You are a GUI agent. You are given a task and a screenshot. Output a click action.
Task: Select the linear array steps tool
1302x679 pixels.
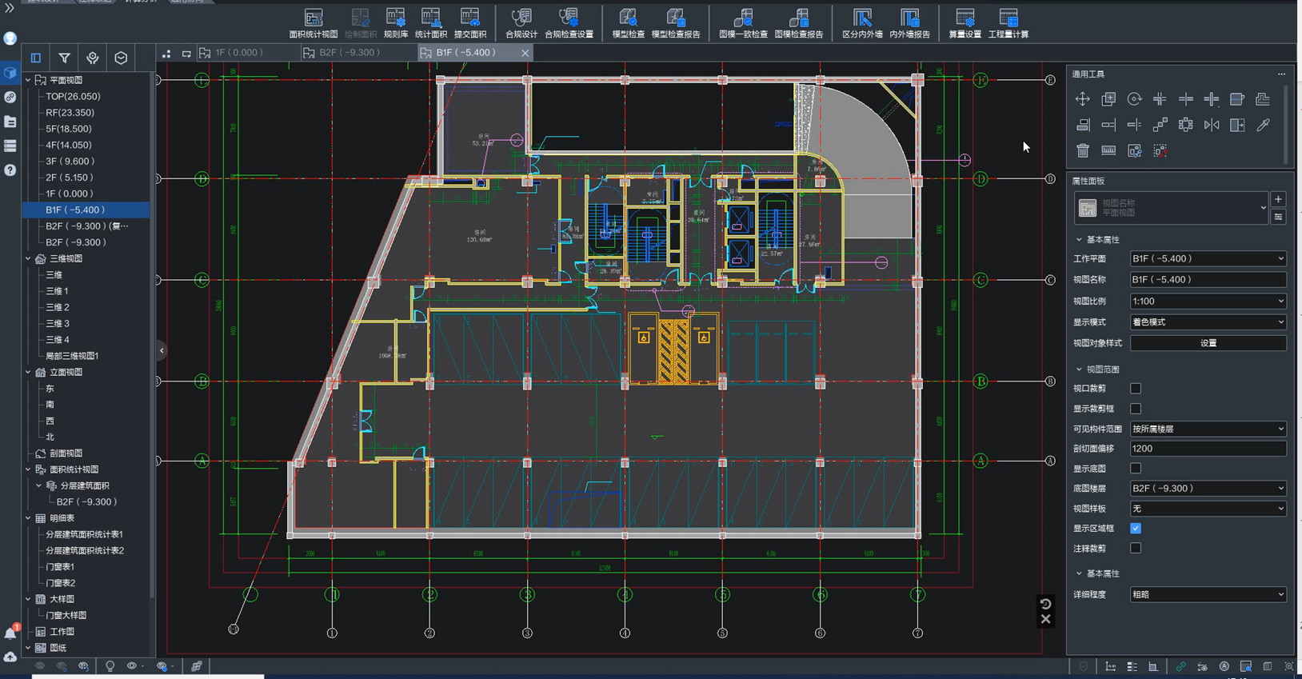pyautogui.click(x=1160, y=125)
